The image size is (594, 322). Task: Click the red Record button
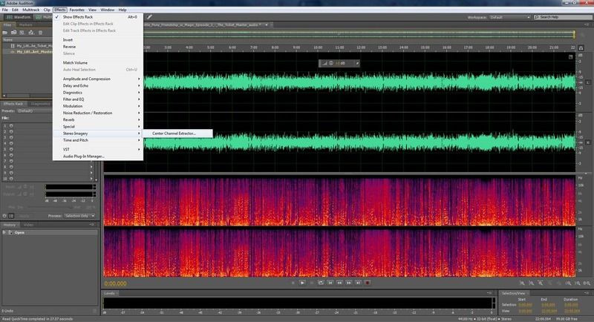point(367,283)
